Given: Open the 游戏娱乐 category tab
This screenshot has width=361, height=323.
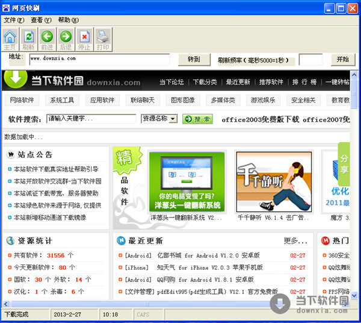Looking at the screenshot, I should pyautogui.click(x=263, y=100).
